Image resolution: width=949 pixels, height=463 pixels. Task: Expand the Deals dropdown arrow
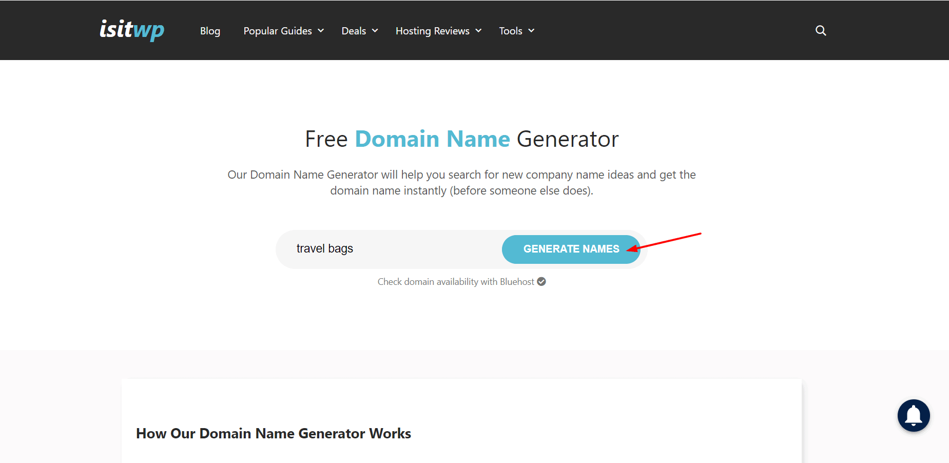pos(375,31)
